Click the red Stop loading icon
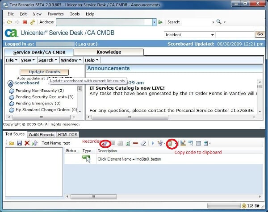 [x=25, y=22]
